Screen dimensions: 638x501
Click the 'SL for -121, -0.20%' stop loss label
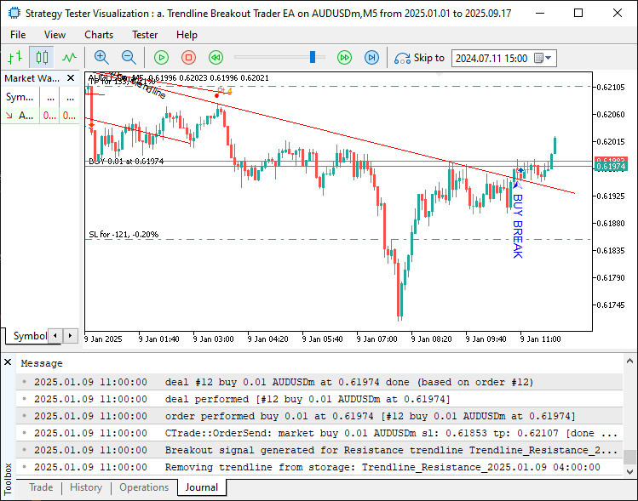click(x=124, y=235)
